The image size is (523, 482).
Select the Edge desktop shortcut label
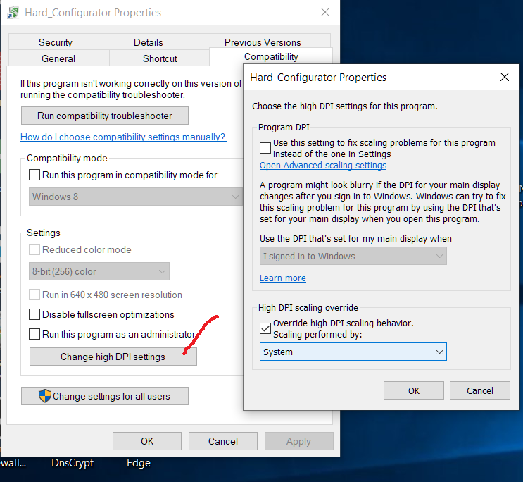[139, 463]
